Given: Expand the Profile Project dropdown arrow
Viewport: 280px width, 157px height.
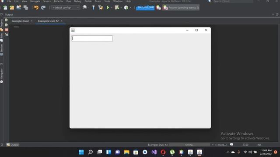Looking at the screenshot, I should point(130,8).
